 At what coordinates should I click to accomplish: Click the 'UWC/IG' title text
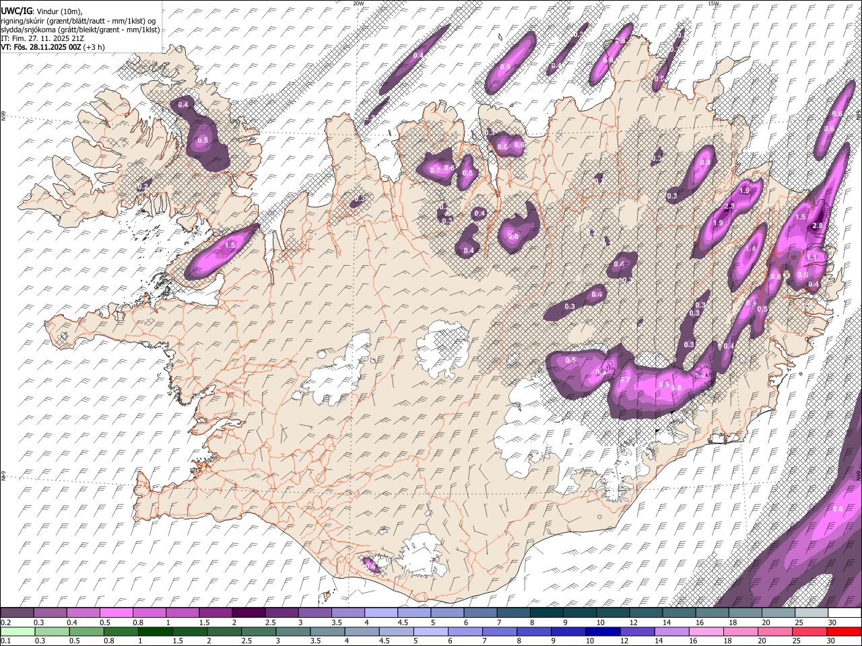16,11
